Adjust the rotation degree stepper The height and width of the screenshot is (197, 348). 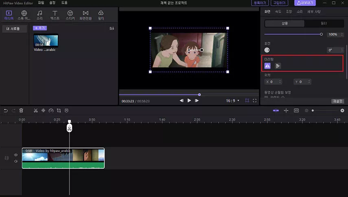pos(342,50)
